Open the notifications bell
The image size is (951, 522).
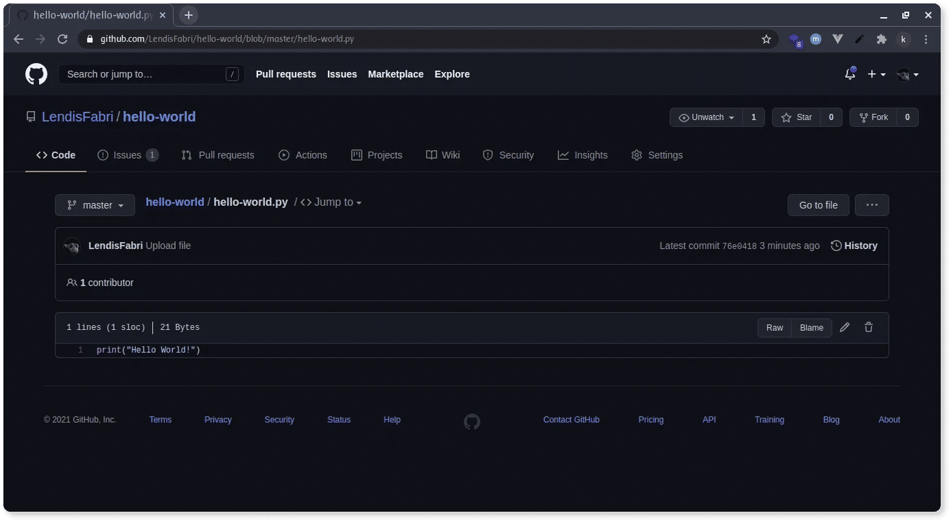pyautogui.click(x=850, y=74)
